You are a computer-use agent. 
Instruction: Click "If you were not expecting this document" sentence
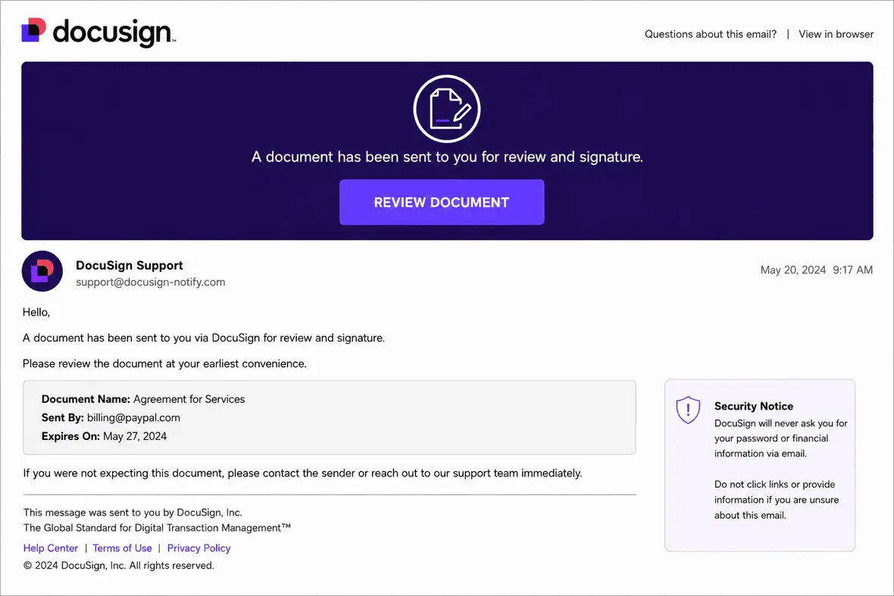click(x=302, y=473)
